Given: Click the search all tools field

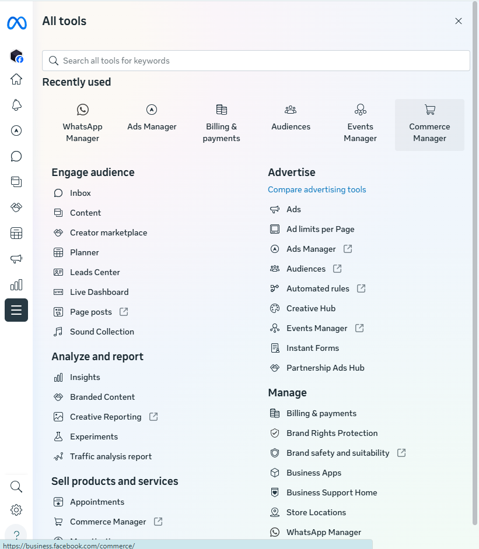Looking at the screenshot, I should [256, 60].
